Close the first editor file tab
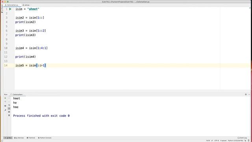The image size is (252, 142). [x=20, y=5]
